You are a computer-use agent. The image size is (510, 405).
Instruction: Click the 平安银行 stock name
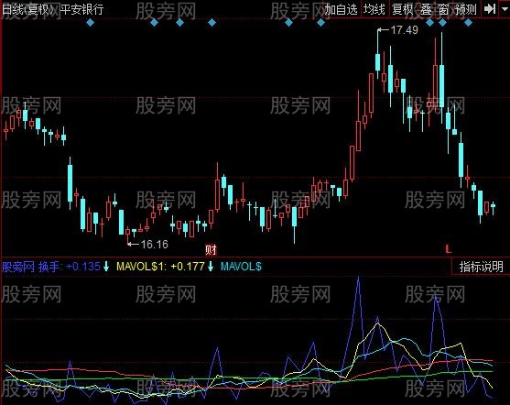coord(82,9)
